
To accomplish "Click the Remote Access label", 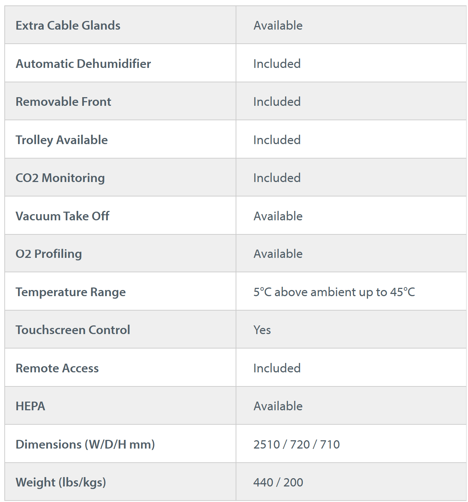I will [x=57, y=368].
